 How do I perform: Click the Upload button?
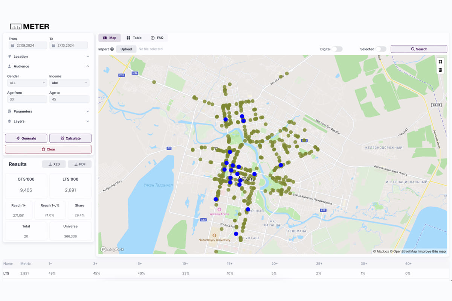tap(126, 49)
